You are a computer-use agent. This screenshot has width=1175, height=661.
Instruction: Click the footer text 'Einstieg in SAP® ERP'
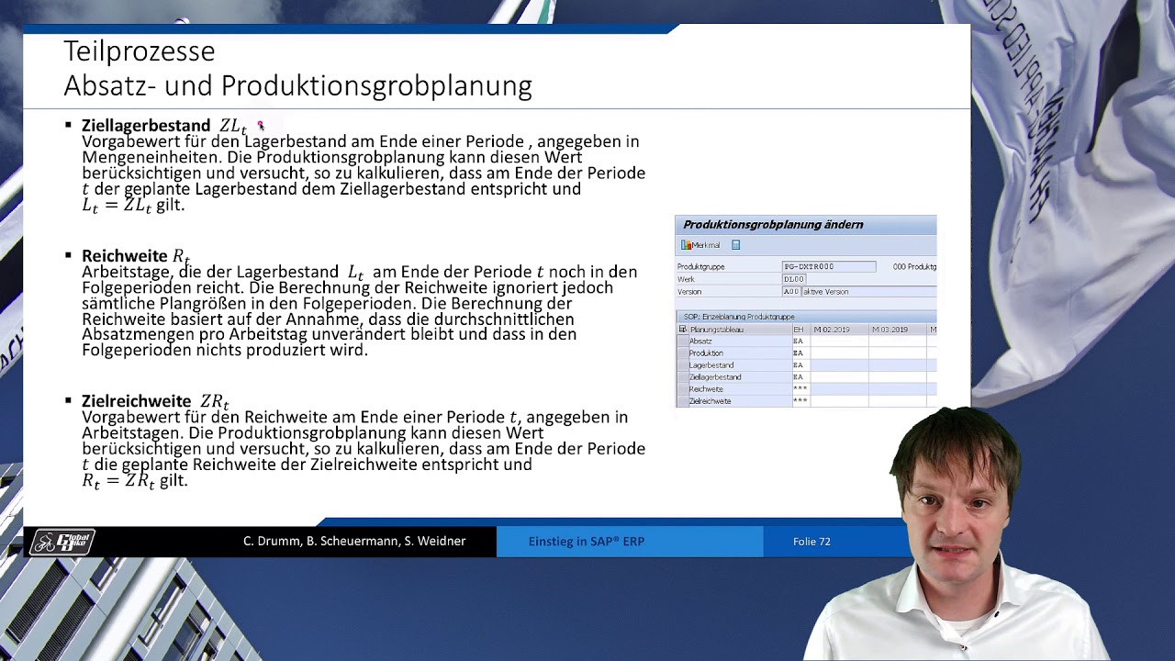587,542
